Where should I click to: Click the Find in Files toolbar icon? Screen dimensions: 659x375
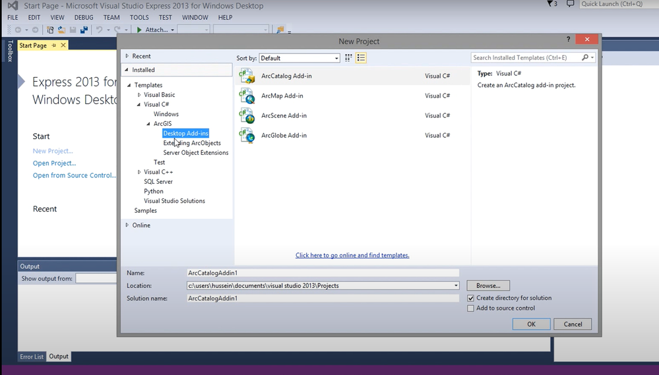pyautogui.click(x=280, y=30)
